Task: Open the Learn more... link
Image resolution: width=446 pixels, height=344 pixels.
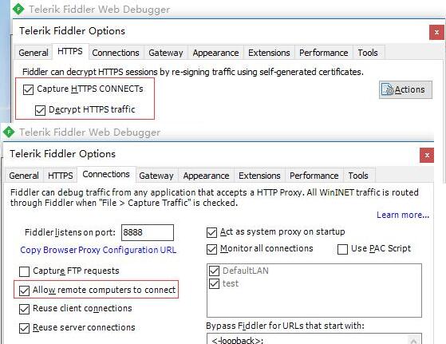Action: point(403,215)
